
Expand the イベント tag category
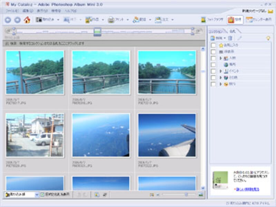point(220,71)
